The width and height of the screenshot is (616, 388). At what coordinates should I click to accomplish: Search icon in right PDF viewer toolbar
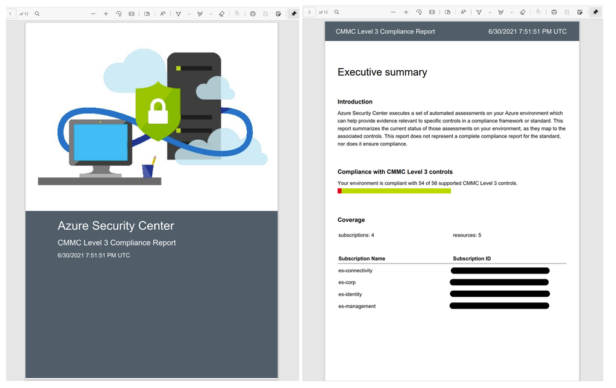(x=337, y=12)
